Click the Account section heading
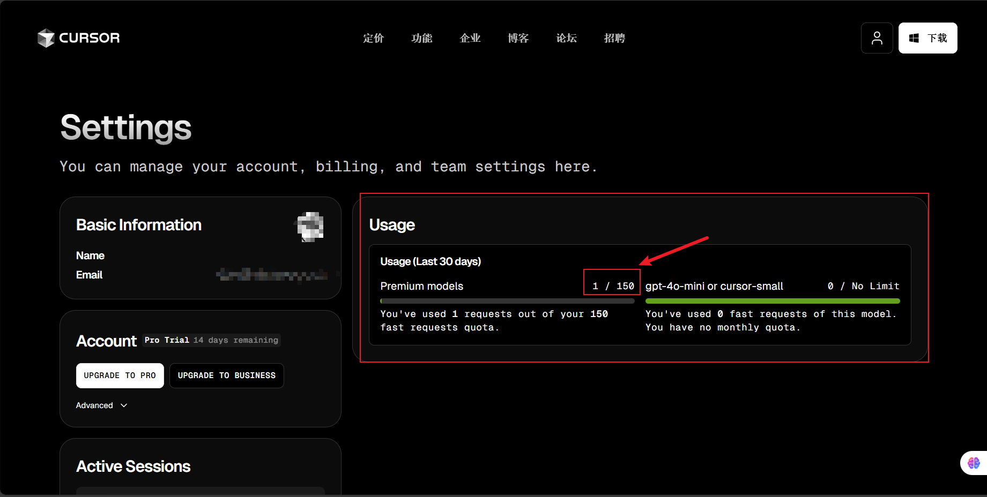 click(106, 341)
